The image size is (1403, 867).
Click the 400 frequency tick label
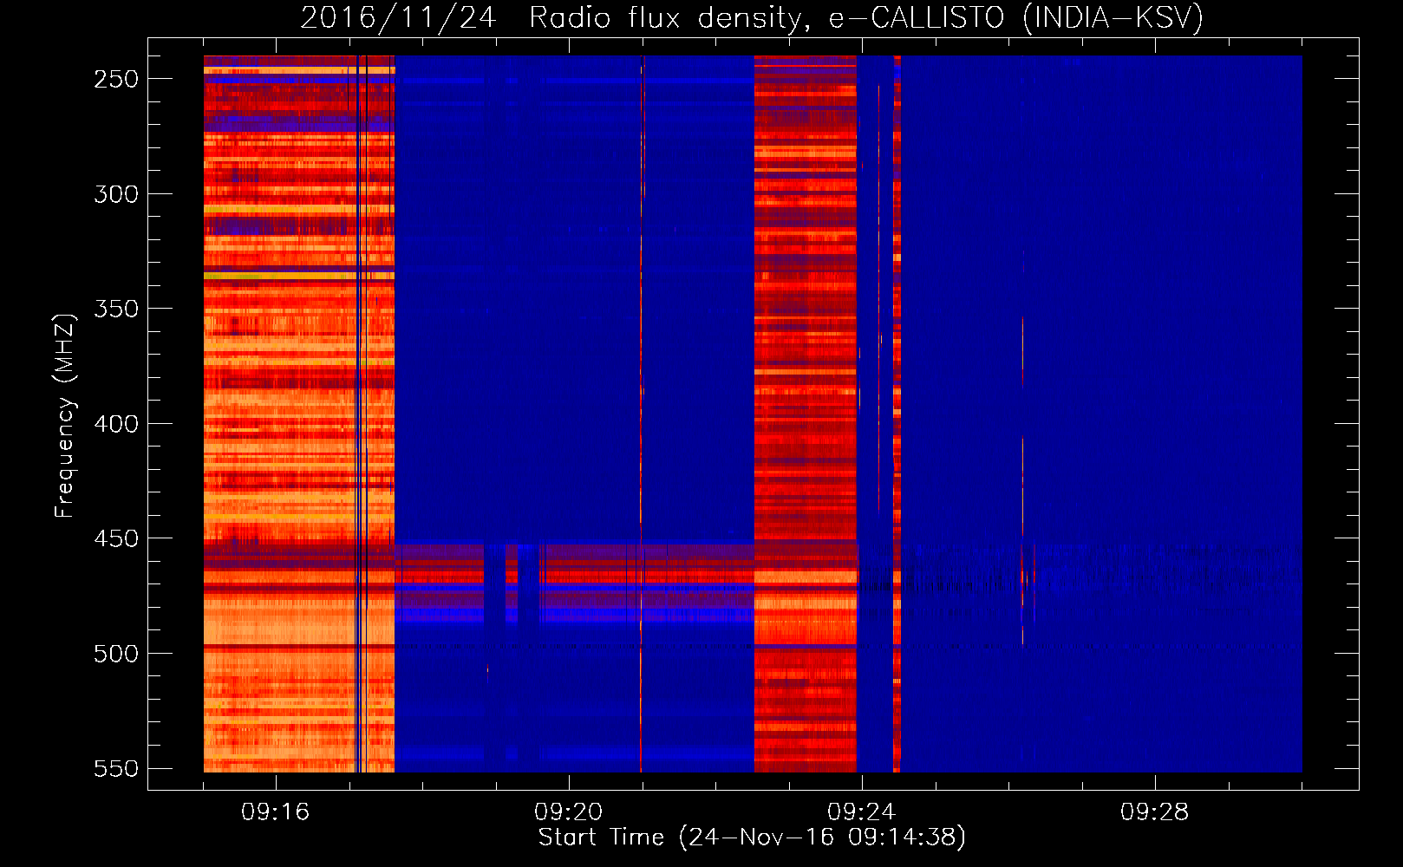116,424
